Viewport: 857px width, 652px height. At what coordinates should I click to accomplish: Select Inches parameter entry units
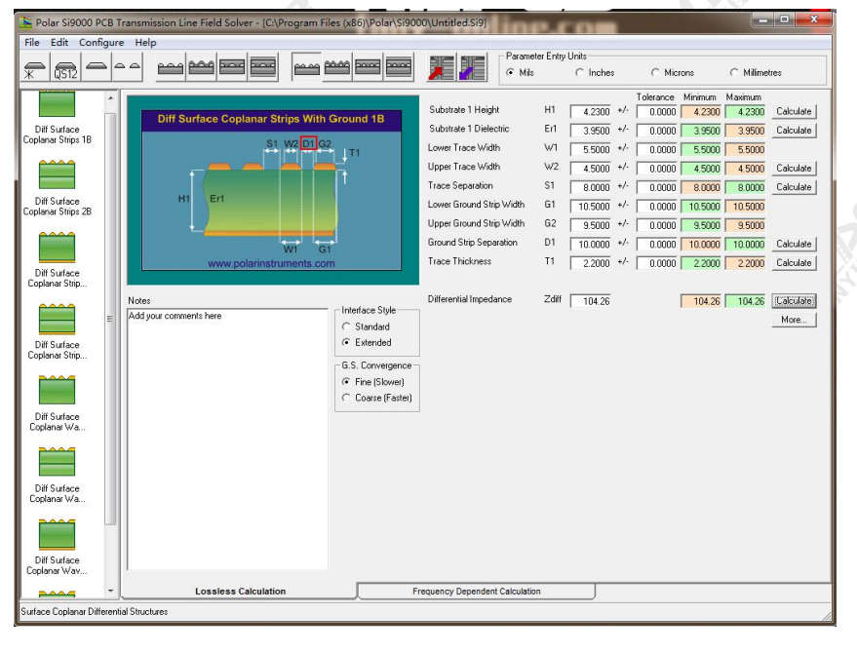click(x=595, y=73)
